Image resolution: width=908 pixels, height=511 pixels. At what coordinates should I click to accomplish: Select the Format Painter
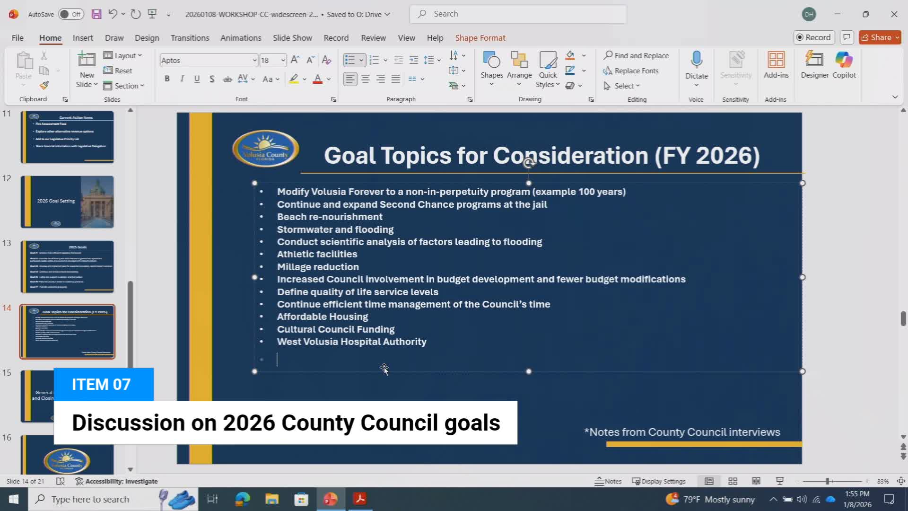[x=44, y=85]
